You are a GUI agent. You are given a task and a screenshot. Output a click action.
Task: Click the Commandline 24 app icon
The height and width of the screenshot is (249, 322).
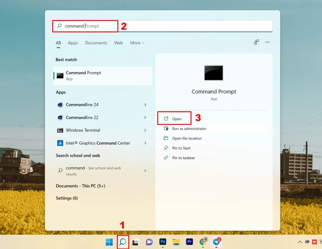pos(60,105)
